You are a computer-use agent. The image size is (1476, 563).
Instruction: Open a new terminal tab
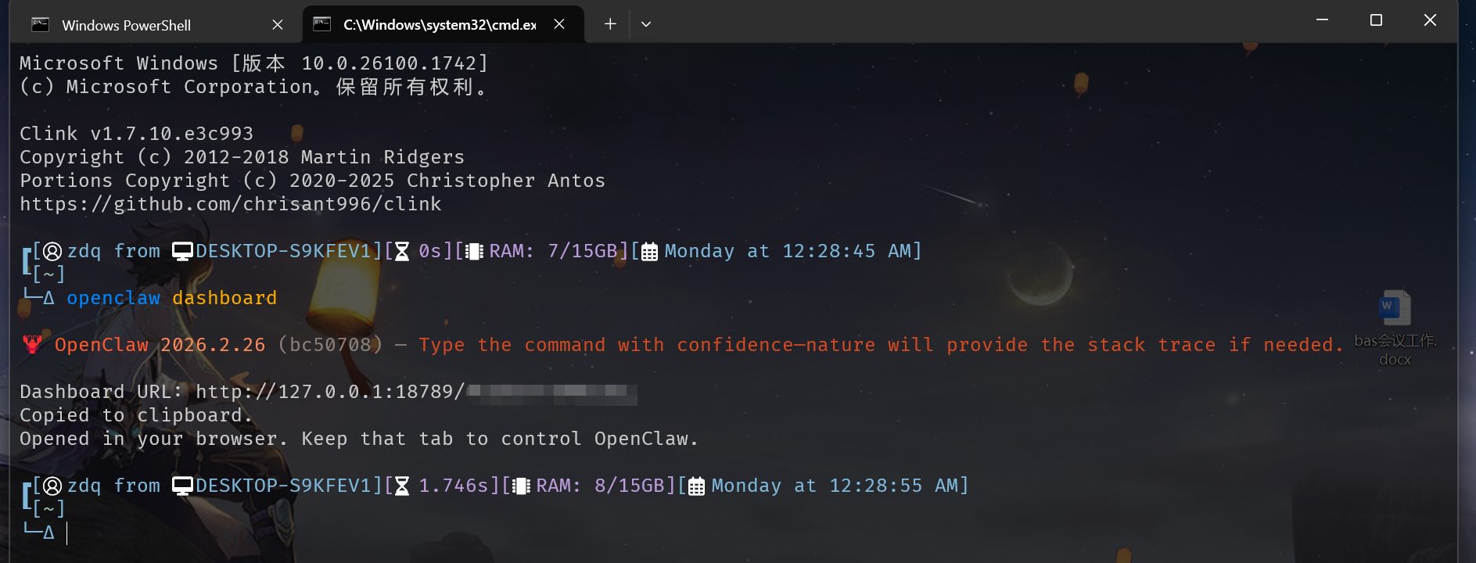click(x=610, y=24)
